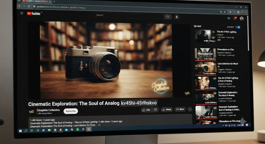
Task: Open Mail app from taskbar
Action: 66,130
